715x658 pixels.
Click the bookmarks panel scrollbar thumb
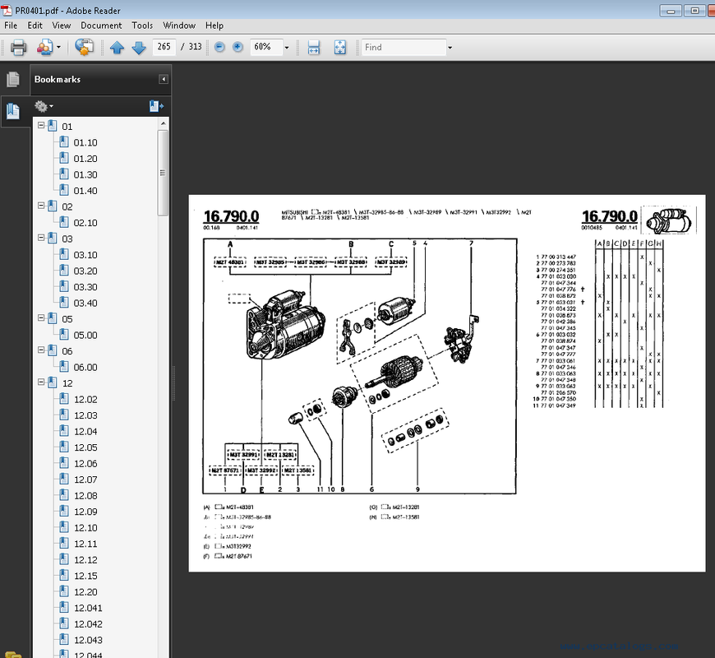click(164, 173)
